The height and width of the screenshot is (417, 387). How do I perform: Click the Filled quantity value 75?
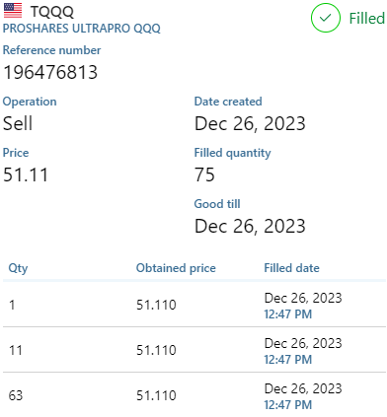pyautogui.click(x=204, y=174)
